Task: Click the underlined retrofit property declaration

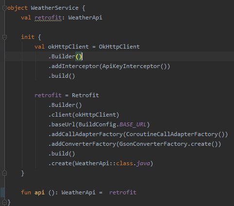Action: [48, 17]
